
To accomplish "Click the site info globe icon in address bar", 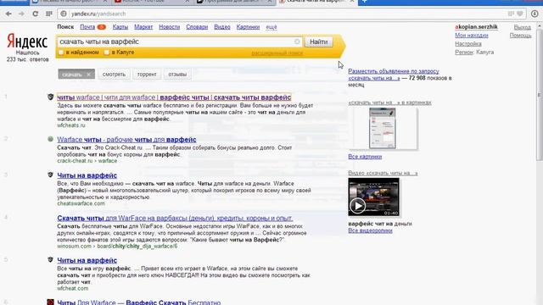I will (x=64, y=14).
